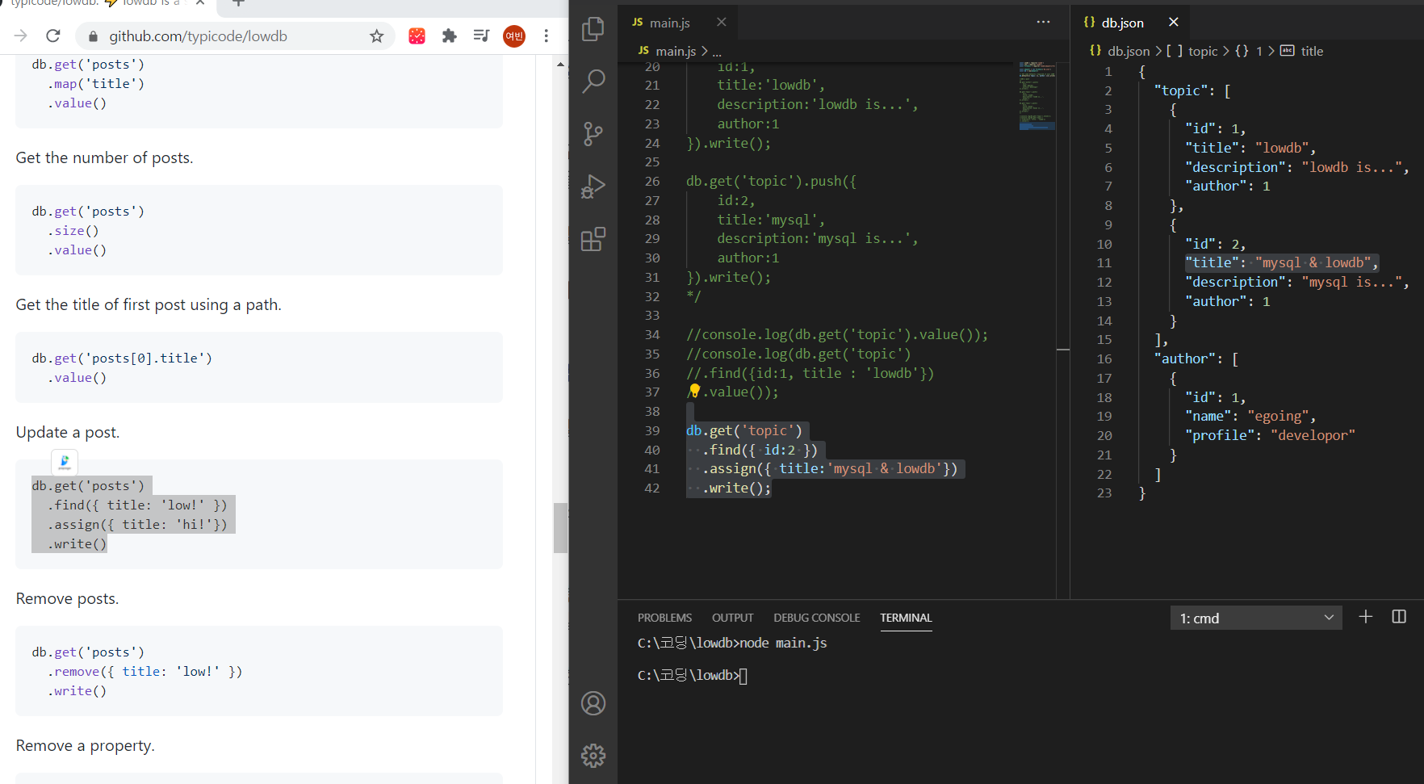This screenshot has width=1424, height=784.
Task: Open the DEBUG CONSOLE tab
Action: point(816,618)
